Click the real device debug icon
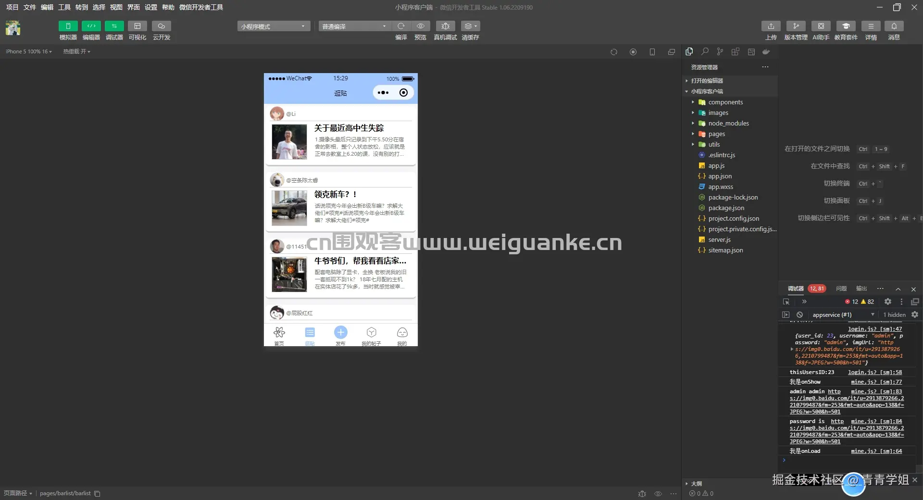The width and height of the screenshot is (923, 500). pos(446,26)
